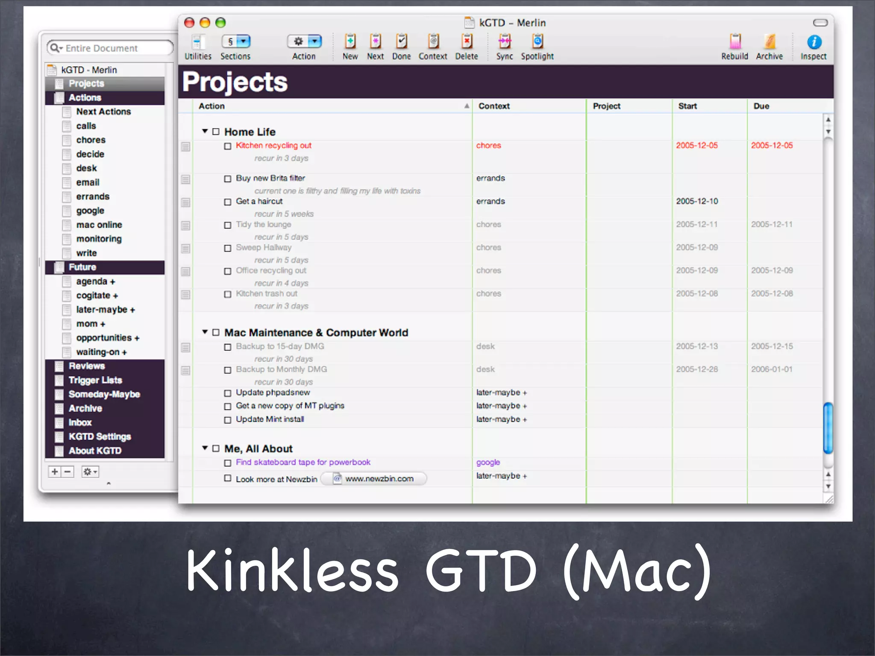The height and width of the screenshot is (656, 875).
Task: Open the Inbox section in sidebar
Action: point(105,422)
